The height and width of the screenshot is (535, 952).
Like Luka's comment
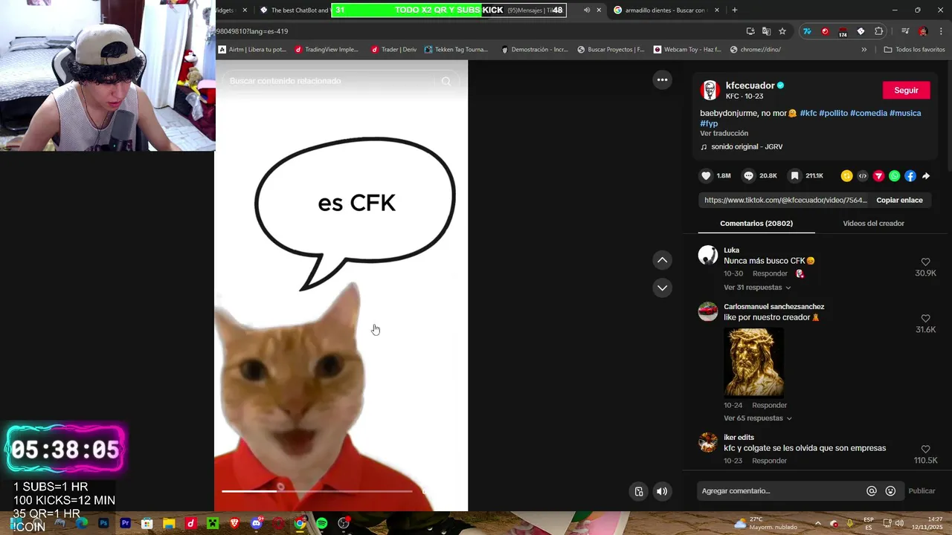pos(925,262)
